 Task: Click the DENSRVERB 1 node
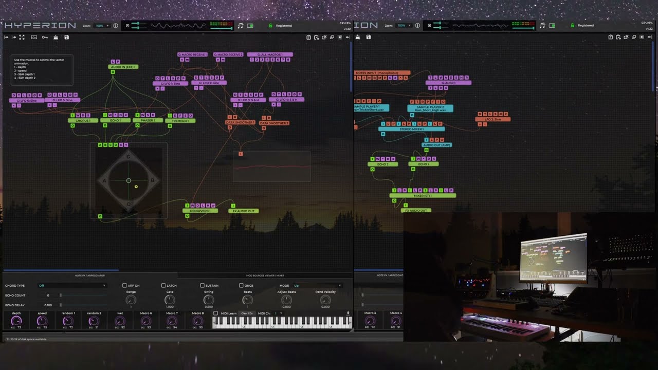click(x=200, y=211)
